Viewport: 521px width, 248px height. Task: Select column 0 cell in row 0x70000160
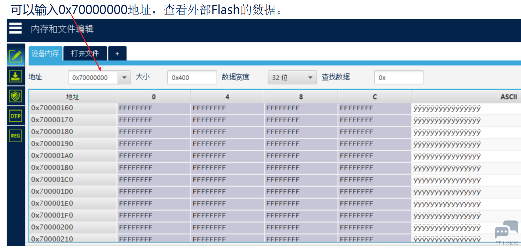click(x=153, y=108)
